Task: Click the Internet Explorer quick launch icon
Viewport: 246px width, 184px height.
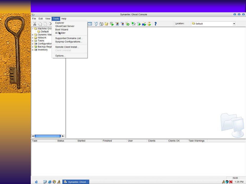Action: point(50,182)
